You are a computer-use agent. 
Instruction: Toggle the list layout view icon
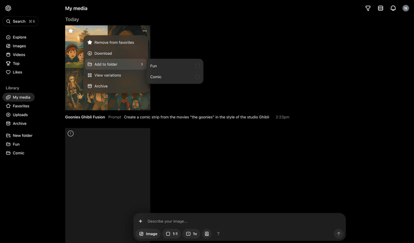click(380, 8)
